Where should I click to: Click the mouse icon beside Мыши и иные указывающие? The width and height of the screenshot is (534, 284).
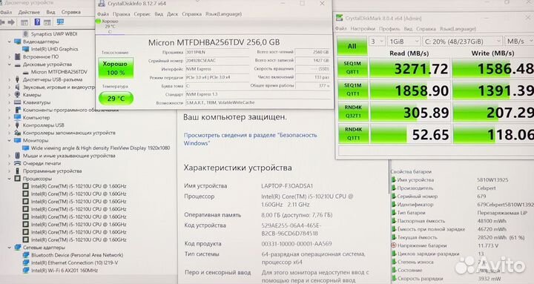[17, 156]
